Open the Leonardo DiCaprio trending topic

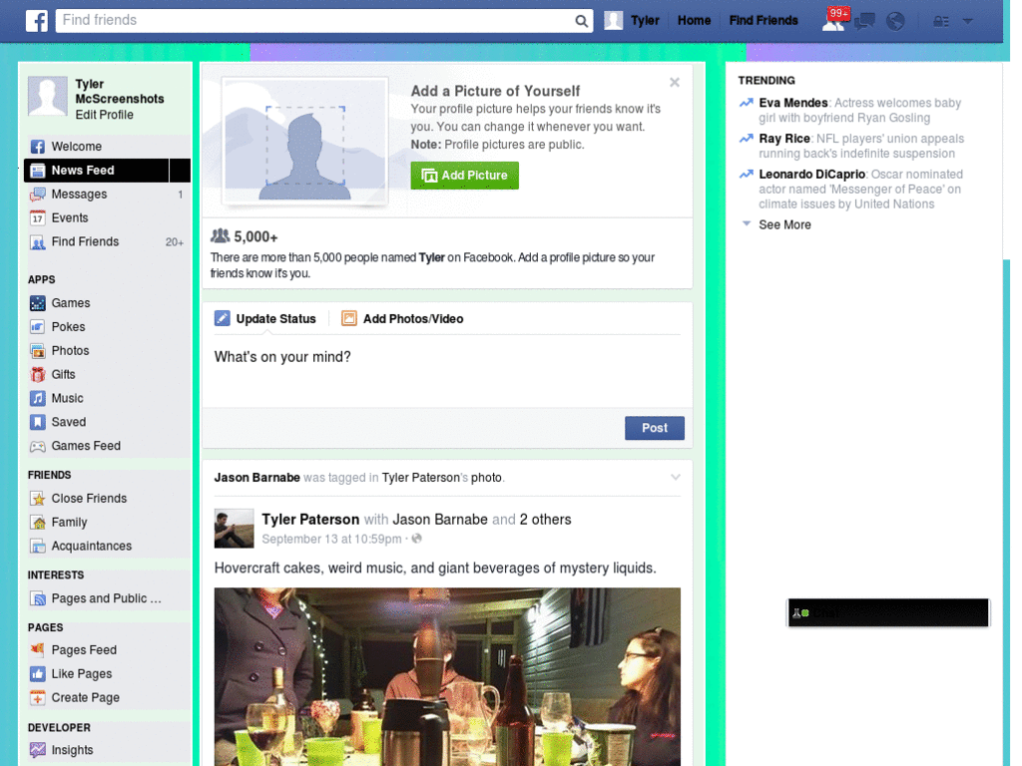(x=812, y=175)
